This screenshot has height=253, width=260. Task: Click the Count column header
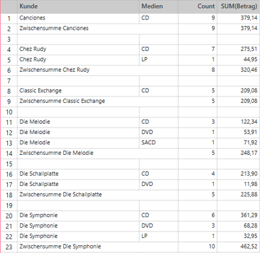tap(198, 7)
